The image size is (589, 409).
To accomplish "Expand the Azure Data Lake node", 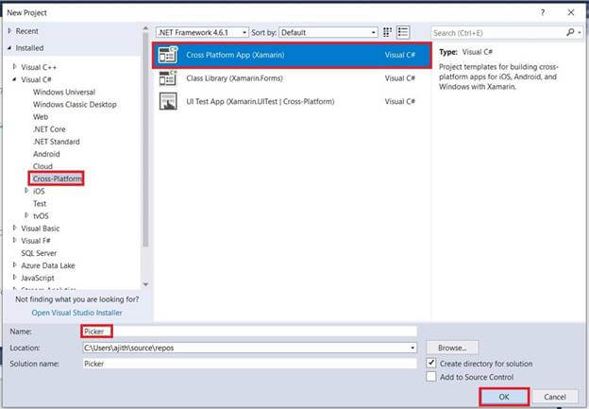I will coord(15,265).
